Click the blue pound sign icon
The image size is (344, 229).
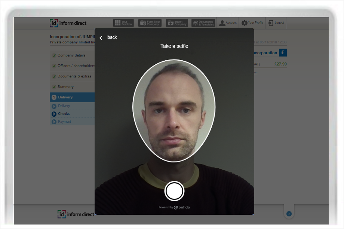point(283,53)
